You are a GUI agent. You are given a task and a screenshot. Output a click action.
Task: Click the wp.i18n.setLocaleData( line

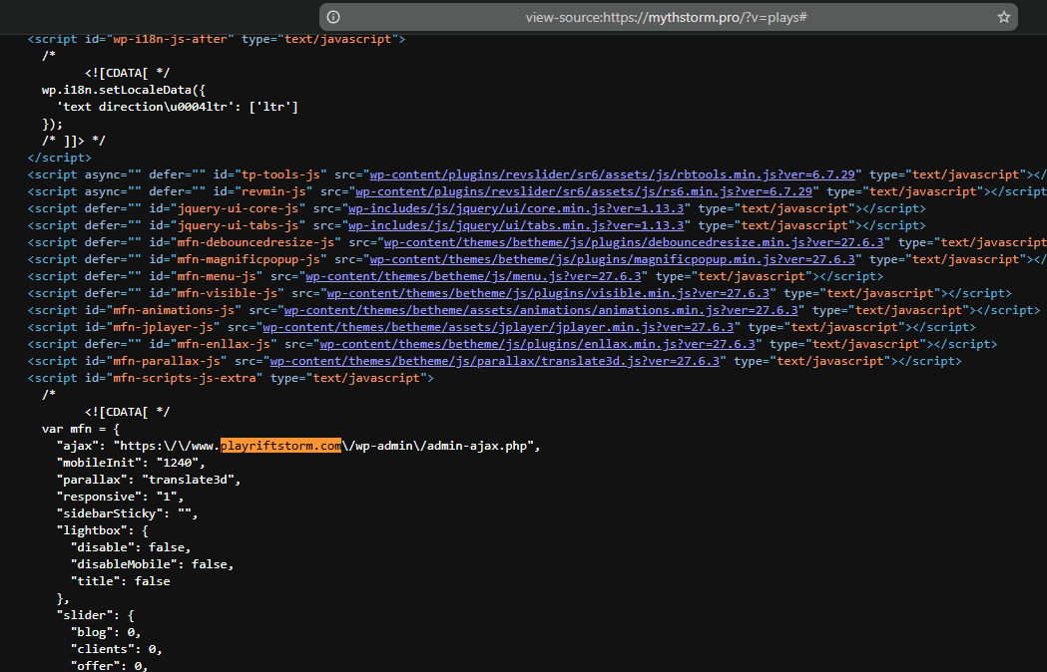[x=124, y=90]
